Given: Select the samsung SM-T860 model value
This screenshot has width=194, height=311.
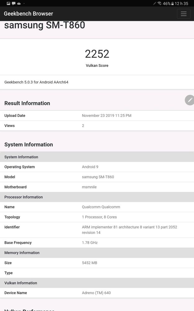Looking at the screenshot, I should coord(98,177).
